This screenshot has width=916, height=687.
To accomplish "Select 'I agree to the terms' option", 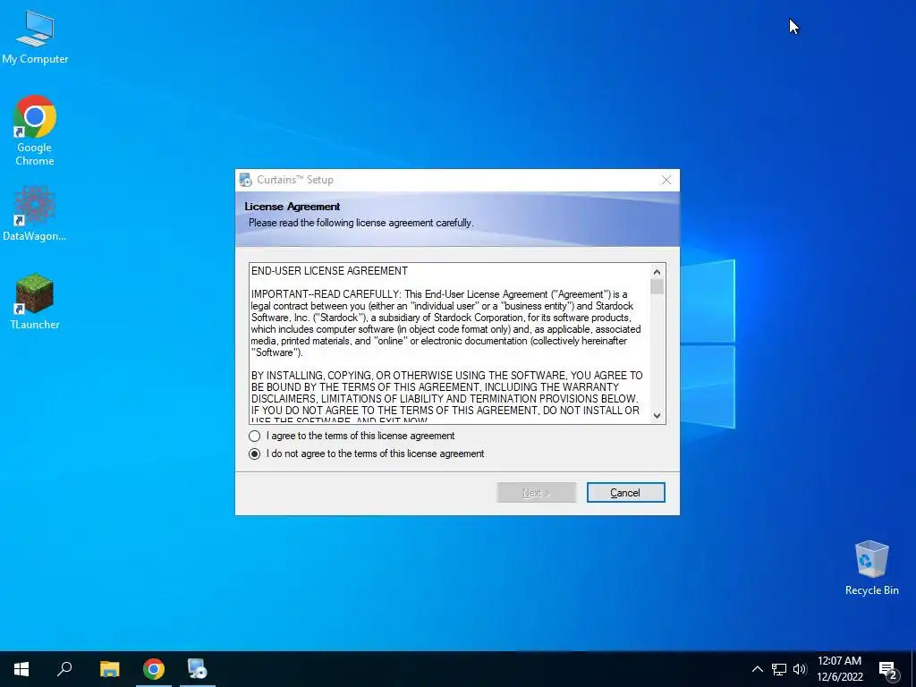I will (x=353, y=436).
